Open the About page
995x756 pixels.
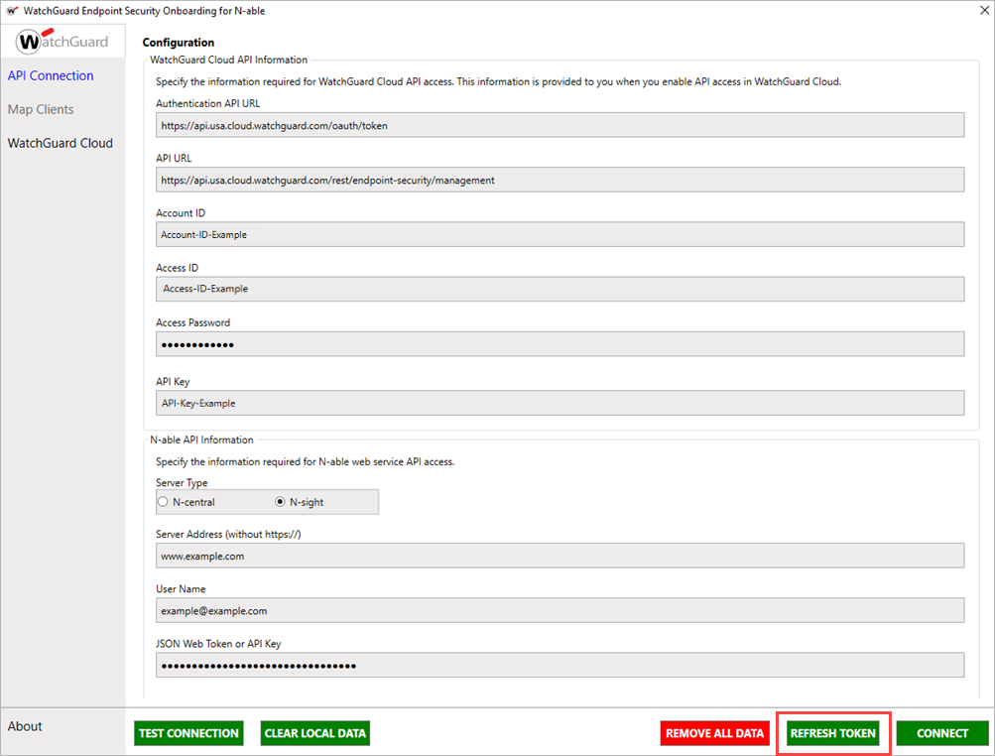click(x=25, y=725)
